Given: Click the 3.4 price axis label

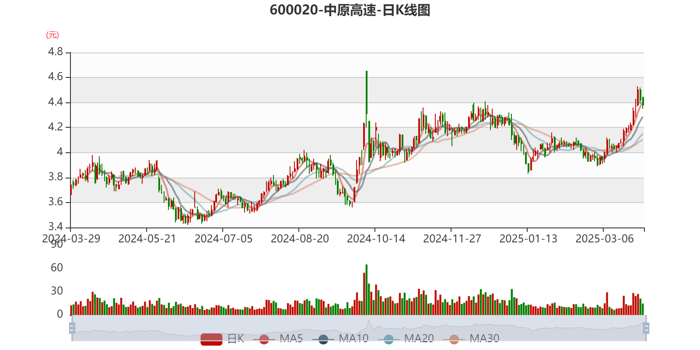Looking at the screenshot, I should click(x=56, y=227).
